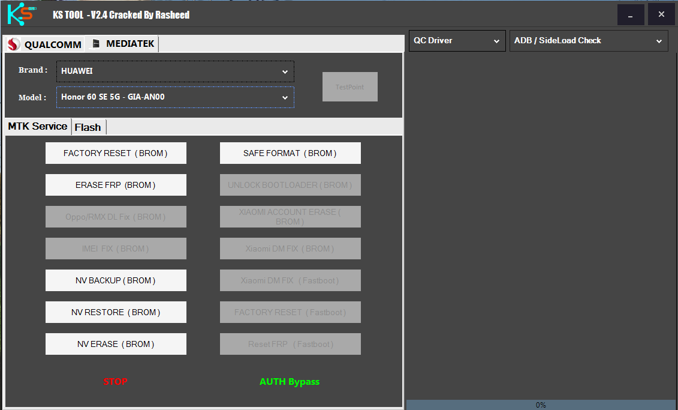
Task: Click Xiaomi DM FIX (BROM) button
Action: (290, 249)
